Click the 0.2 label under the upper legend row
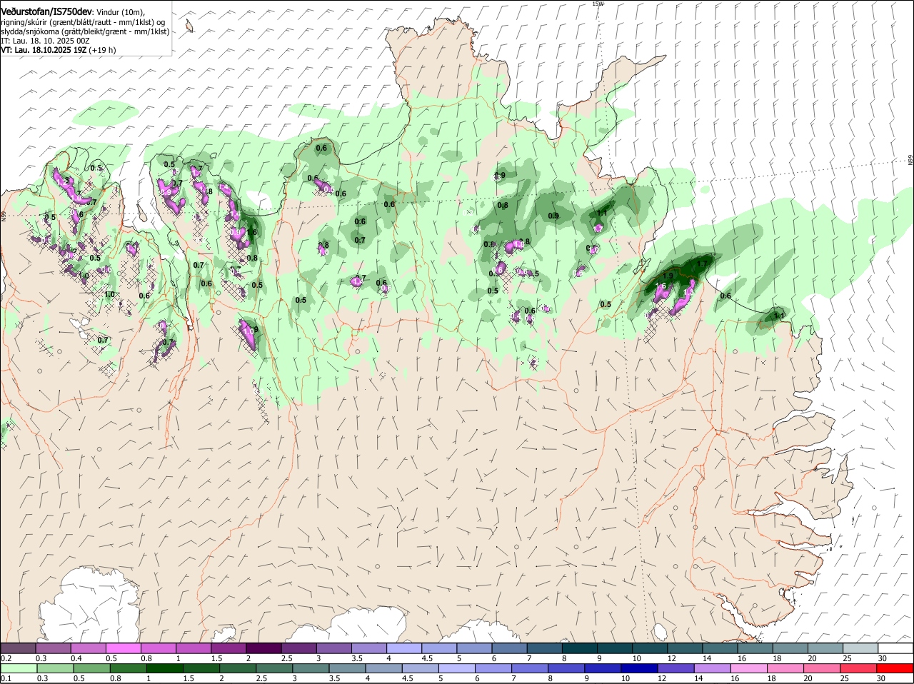 pyautogui.click(x=6, y=658)
